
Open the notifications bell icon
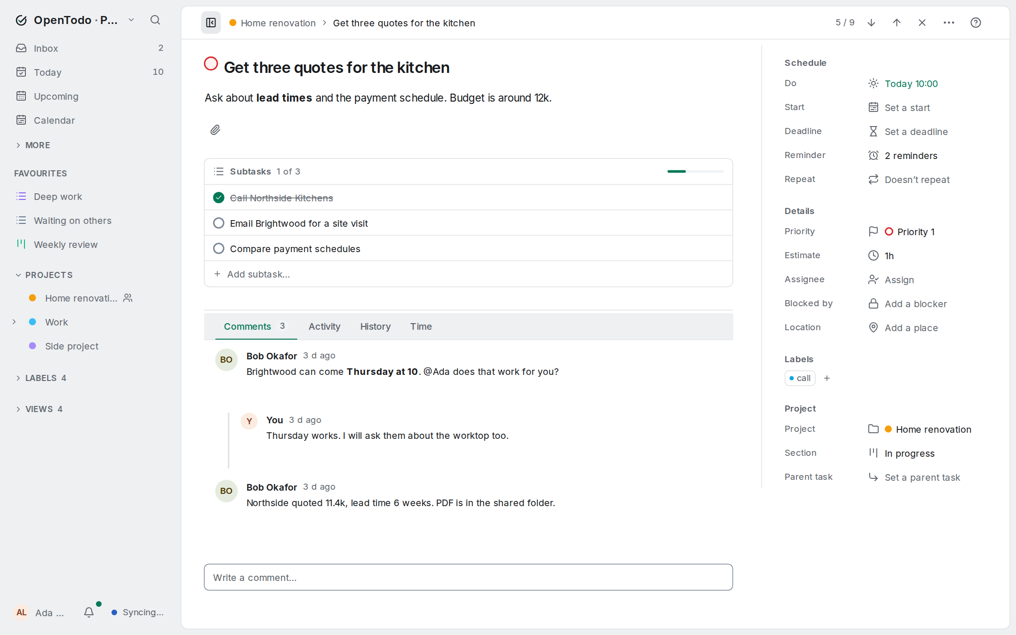pyautogui.click(x=89, y=612)
